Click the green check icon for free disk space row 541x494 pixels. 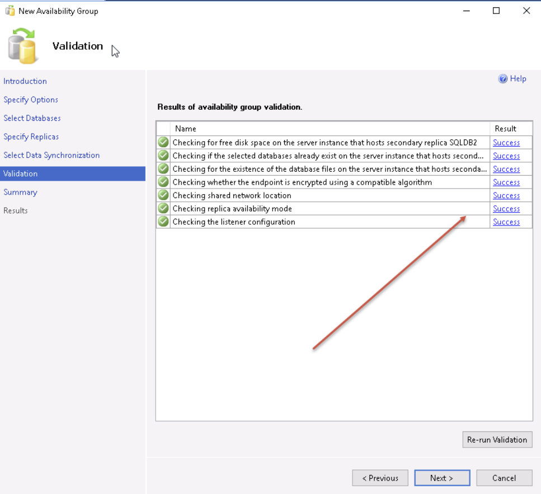[x=163, y=142]
